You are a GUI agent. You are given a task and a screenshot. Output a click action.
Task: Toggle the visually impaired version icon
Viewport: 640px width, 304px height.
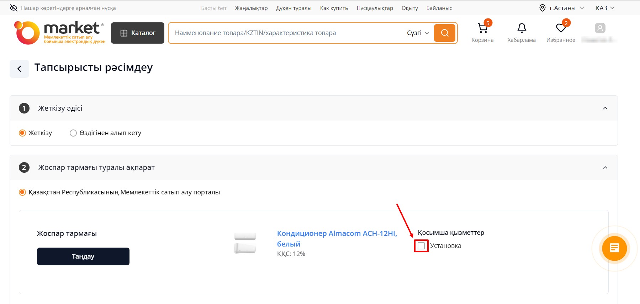point(14,8)
